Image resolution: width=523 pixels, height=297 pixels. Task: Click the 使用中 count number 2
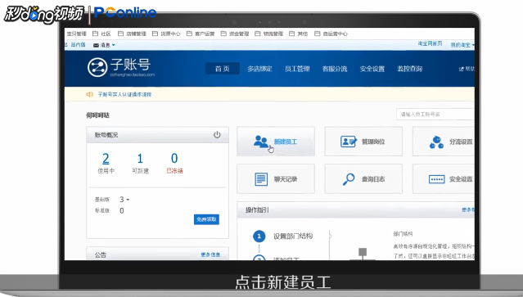pyautogui.click(x=106, y=159)
